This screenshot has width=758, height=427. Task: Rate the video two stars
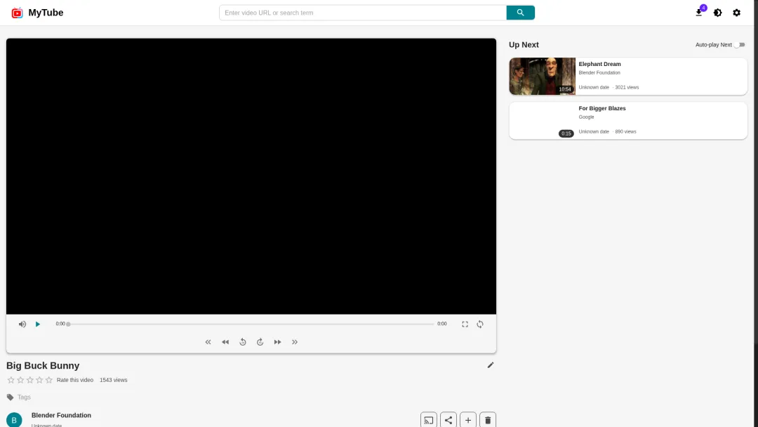(x=20, y=380)
